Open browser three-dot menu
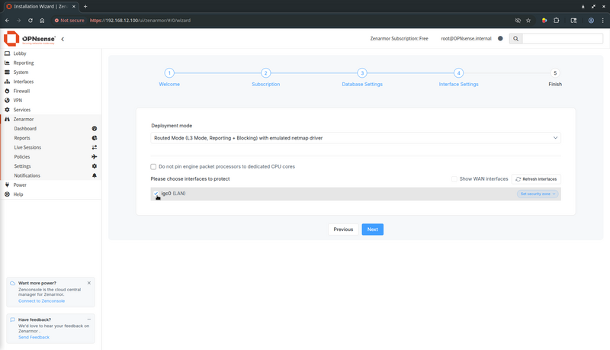610x350 pixels. tap(603, 21)
